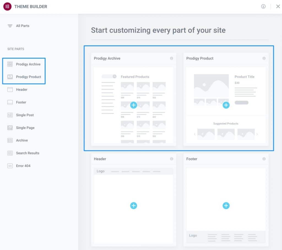Viewport: 282px width, 250px height.
Task: Open Footer site part in sidebar
Action: pyautogui.click(x=21, y=102)
